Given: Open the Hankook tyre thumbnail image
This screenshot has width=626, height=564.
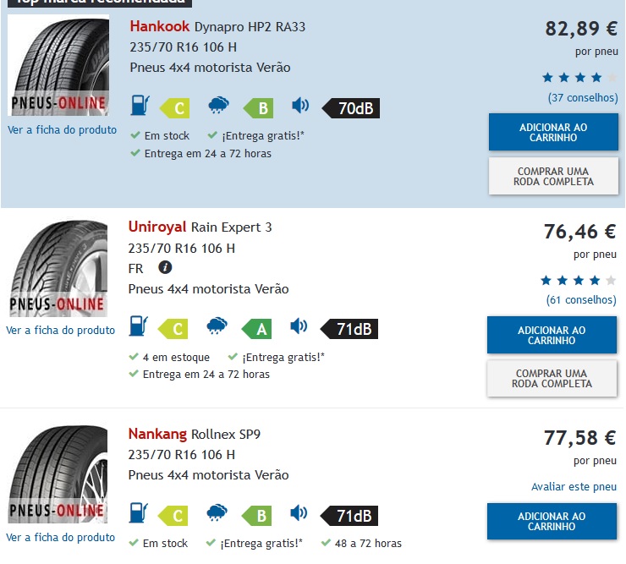Looking at the screenshot, I should [58, 65].
